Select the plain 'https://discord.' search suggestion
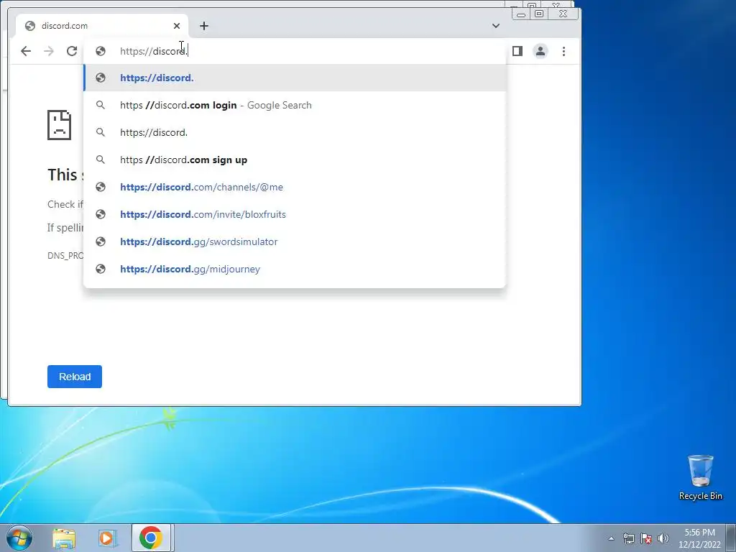The width and height of the screenshot is (736, 552). [295, 132]
